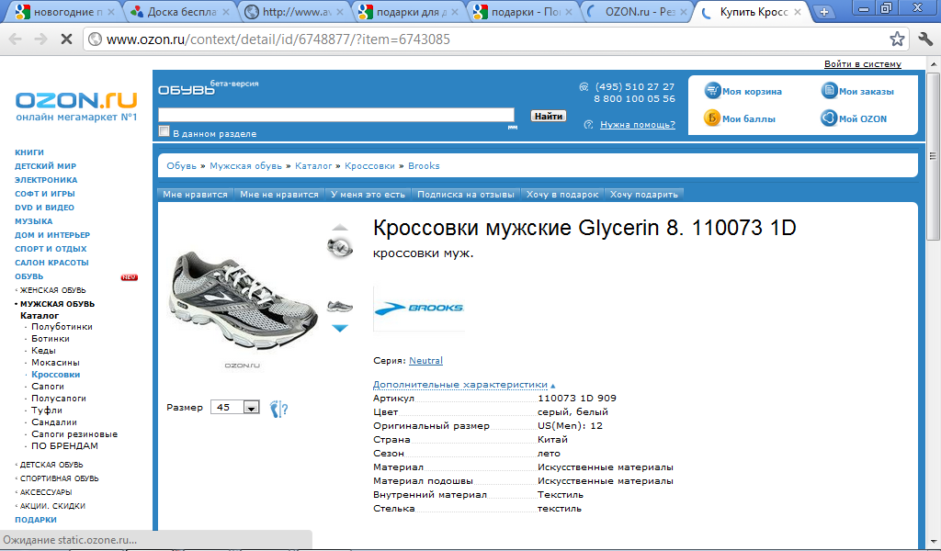Image resolution: width=941 pixels, height=551 pixels.
Task: Go to Мужская обувь in the breadcrumb
Action: tap(245, 165)
